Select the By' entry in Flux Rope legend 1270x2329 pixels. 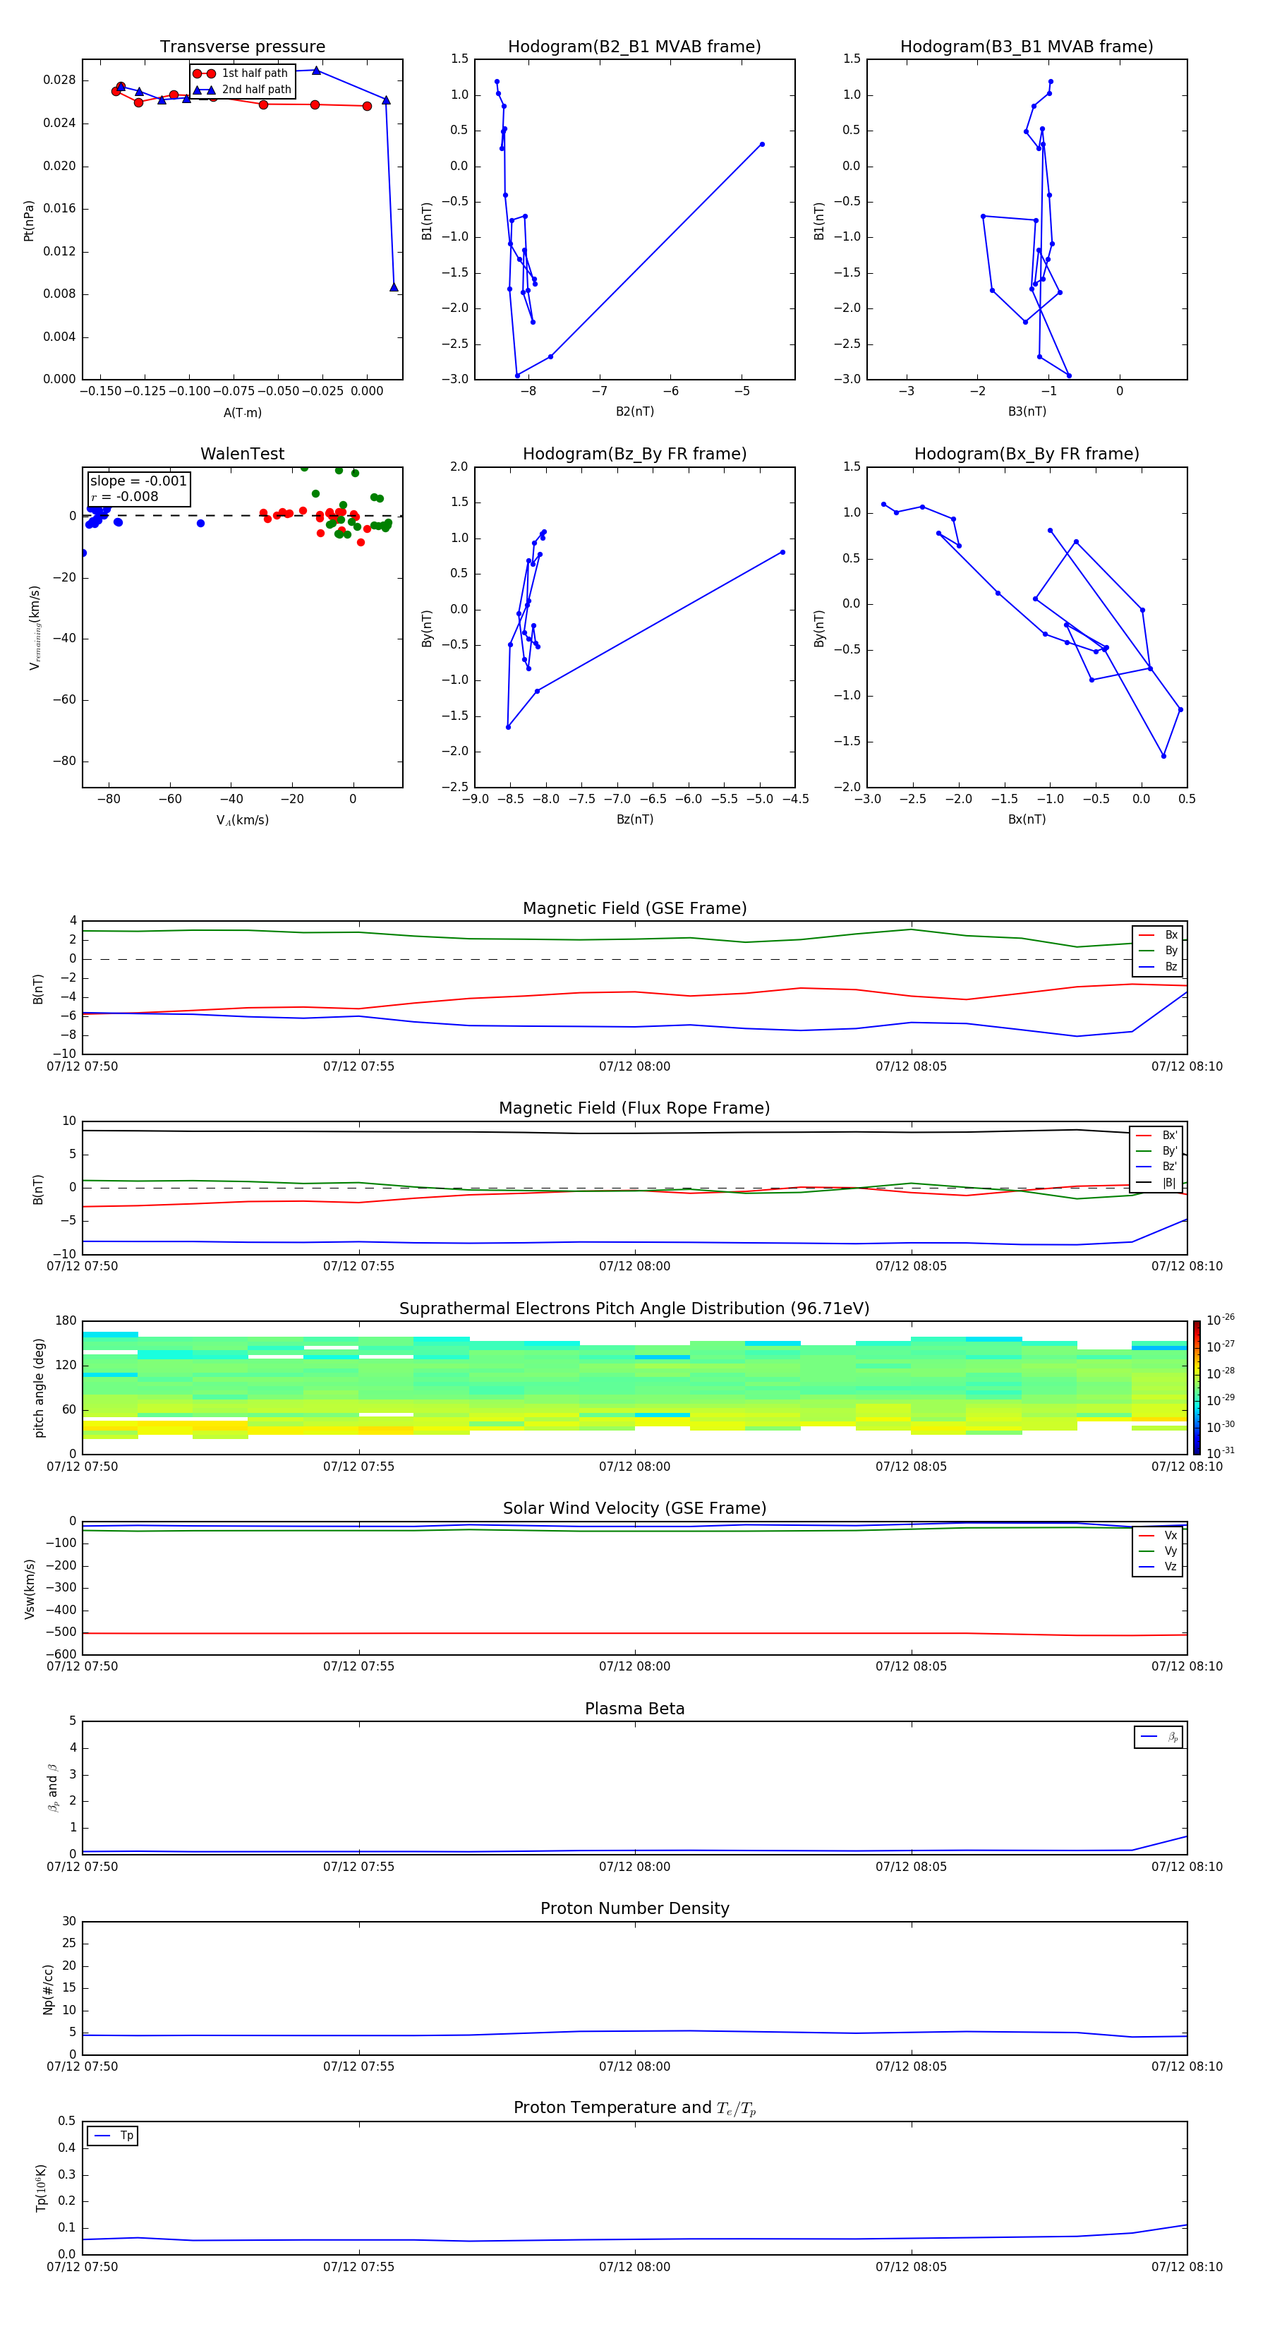[1156, 1152]
